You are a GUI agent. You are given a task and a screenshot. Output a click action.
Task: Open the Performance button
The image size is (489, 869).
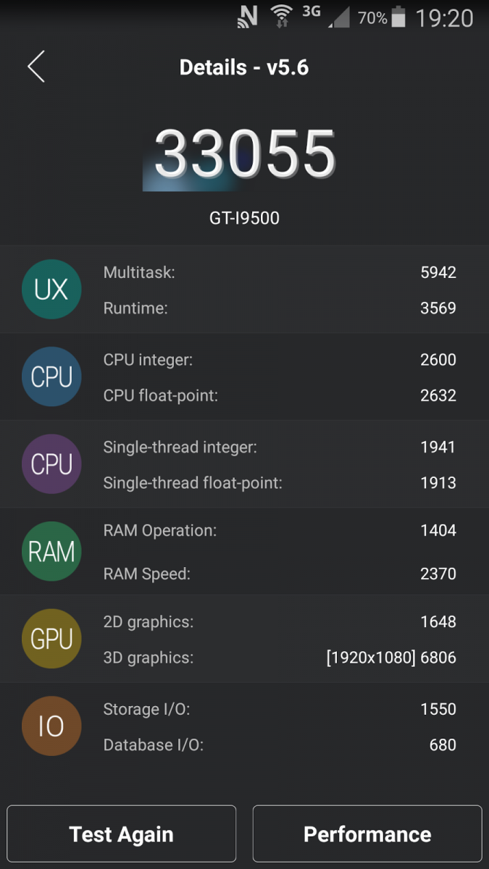click(x=367, y=834)
